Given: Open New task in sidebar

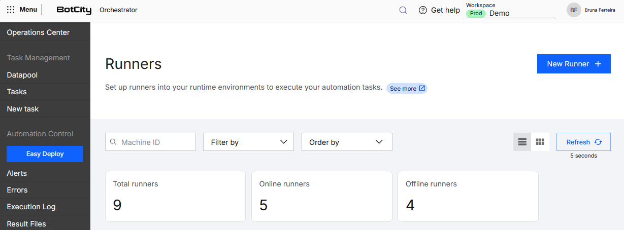Looking at the screenshot, I should click(45, 109).
